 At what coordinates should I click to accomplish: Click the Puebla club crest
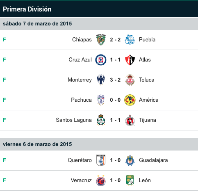point(130,40)
